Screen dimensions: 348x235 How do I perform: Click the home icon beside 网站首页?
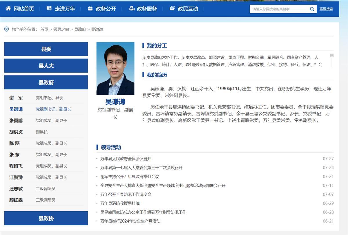click(x=8, y=9)
